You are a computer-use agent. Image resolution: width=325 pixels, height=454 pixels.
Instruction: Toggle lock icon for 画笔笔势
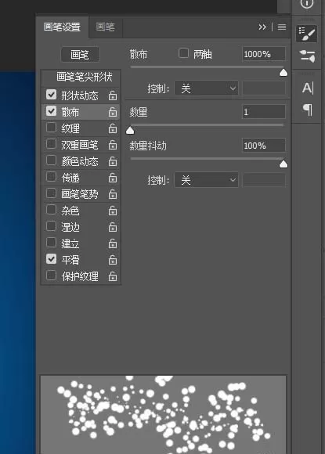pos(113,194)
